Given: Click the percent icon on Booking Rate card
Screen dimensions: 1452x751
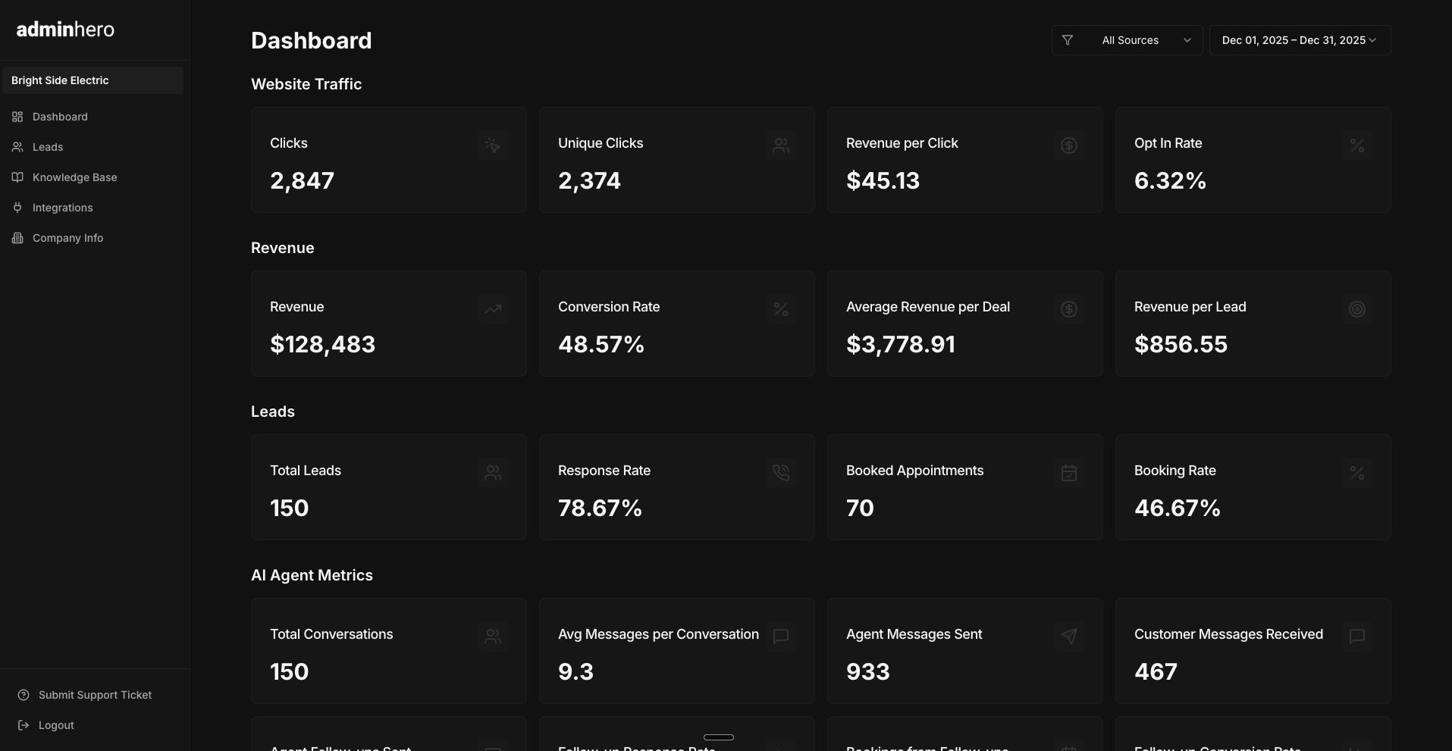Looking at the screenshot, I should click(x=1356, y=472).
